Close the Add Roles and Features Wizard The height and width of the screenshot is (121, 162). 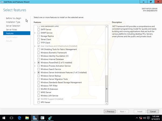pyautogui.click(x=158, y=2)
